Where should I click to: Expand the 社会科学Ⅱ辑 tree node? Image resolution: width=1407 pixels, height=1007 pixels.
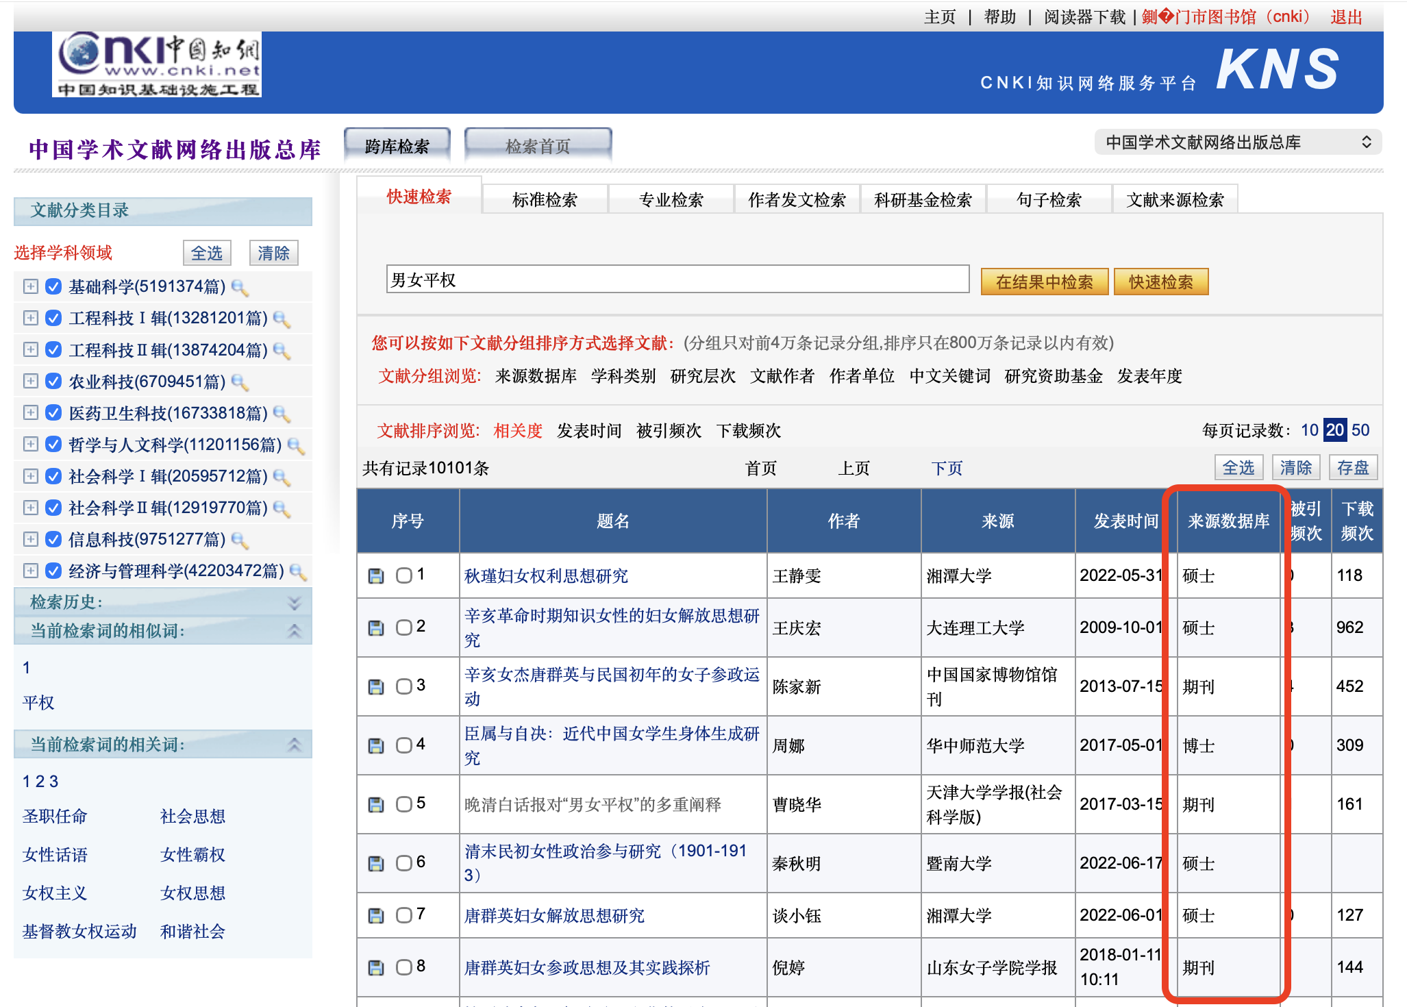pos(30,508)
